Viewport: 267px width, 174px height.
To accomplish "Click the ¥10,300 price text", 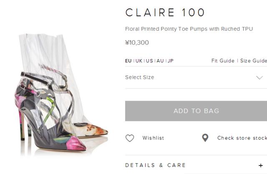I will click(x=137, y=42).
